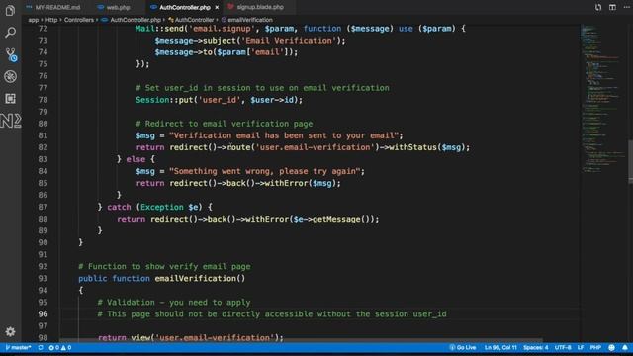Click line number 72 in gutter

coord(43,29)
